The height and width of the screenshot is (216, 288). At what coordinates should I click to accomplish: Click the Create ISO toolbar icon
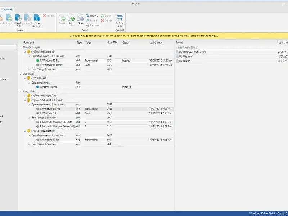click(18, 18)
